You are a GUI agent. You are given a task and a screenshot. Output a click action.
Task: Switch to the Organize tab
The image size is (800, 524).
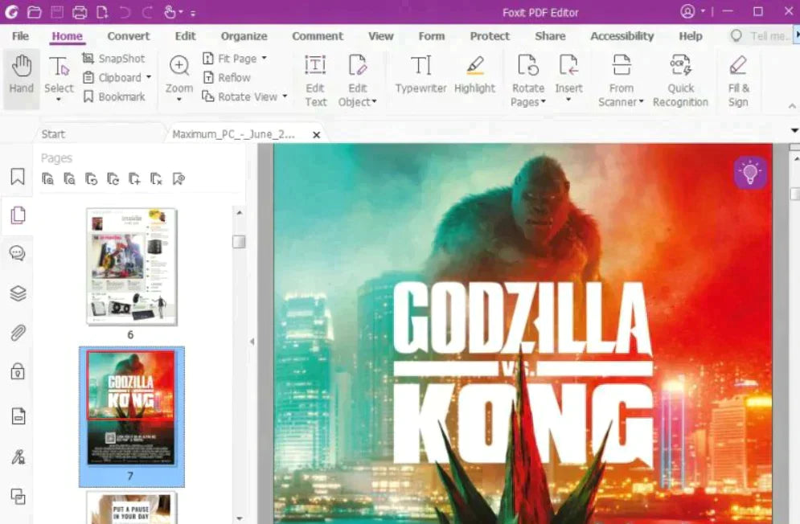click(x=244, y=36)
